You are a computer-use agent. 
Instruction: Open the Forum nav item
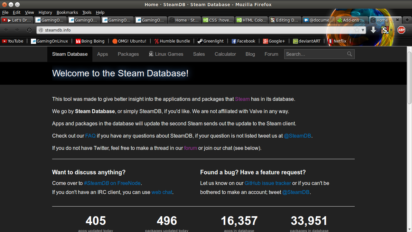pyautogui.click(x=271, y=54)
